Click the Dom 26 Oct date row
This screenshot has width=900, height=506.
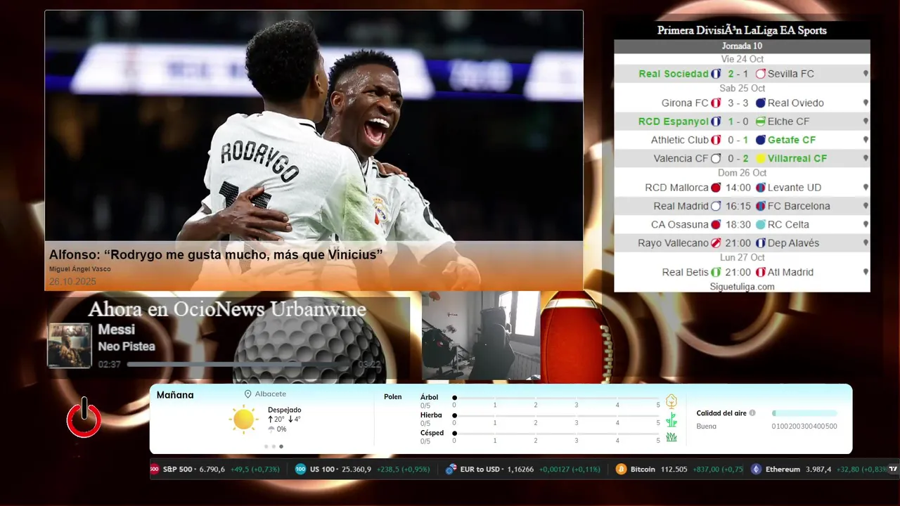742,173
